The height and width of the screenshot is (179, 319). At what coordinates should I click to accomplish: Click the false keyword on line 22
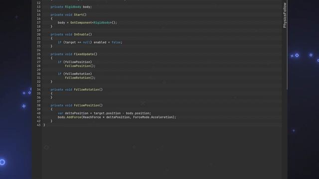(116, 42)
